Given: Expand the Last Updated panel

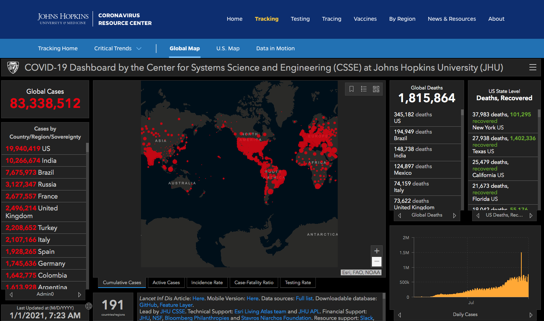Looking at the screenshot, I should point(89,306).
